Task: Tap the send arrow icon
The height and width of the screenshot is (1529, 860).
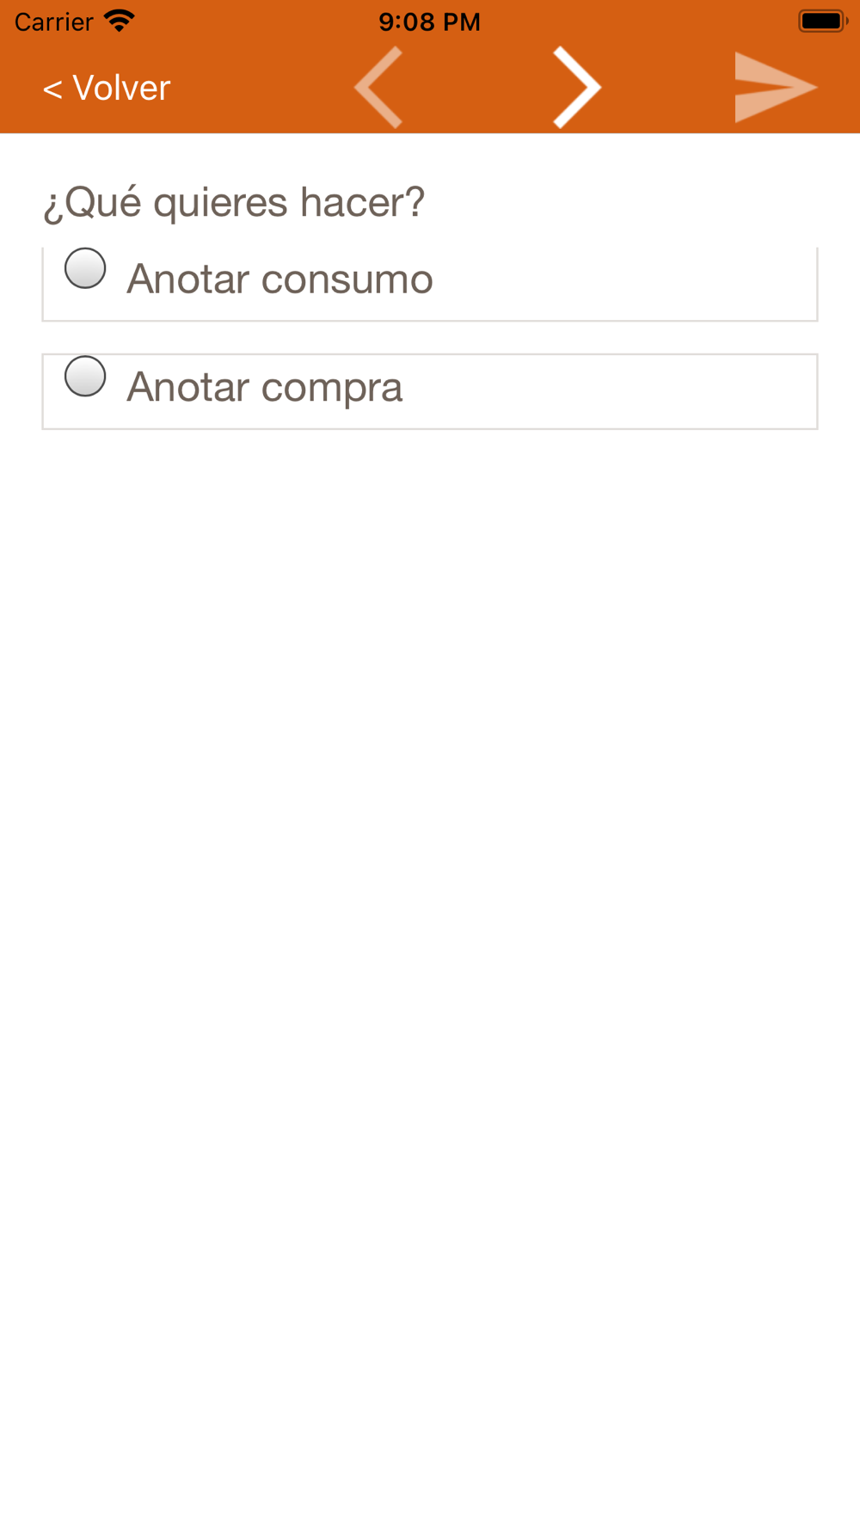Action: point(774,87)
